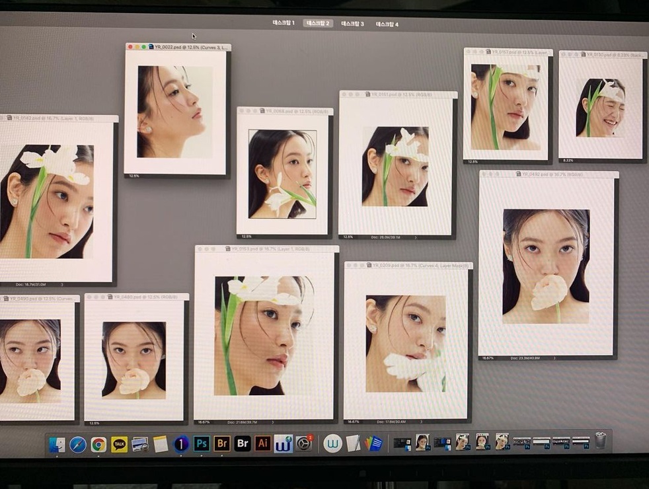Switch to 데스크탑 4 space
649x489 pixels.
pos(387,24)
